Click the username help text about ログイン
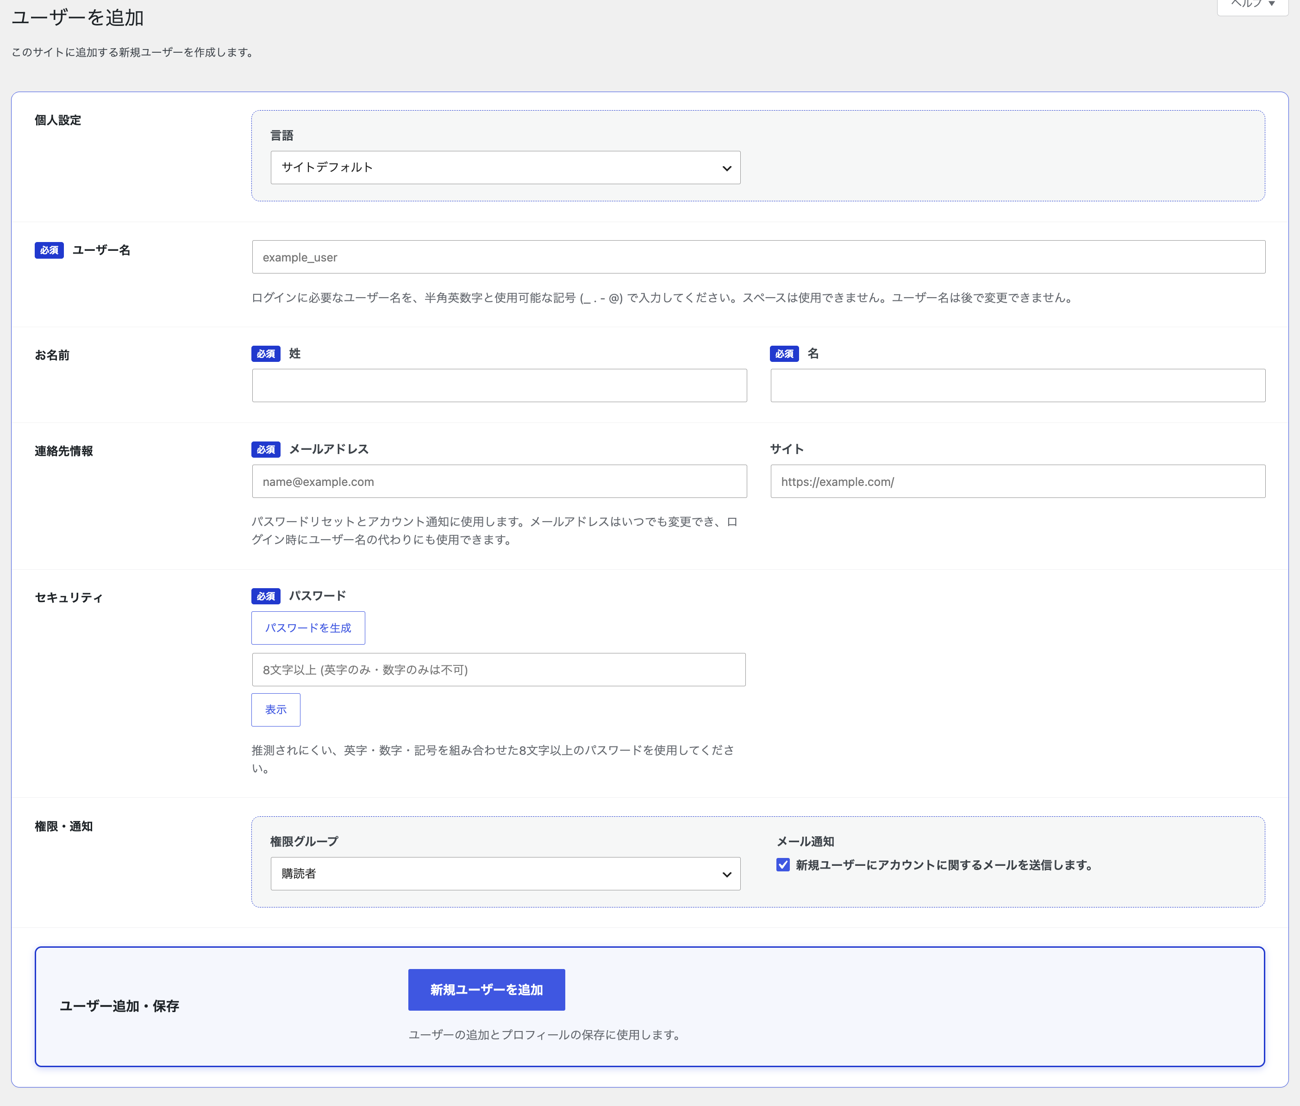The height and width of the screenshot is (1106, 1300). pos(663,298)
